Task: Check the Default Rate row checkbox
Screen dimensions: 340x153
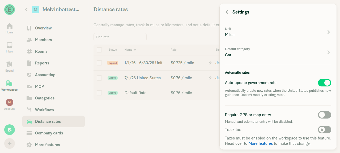Action: 99,93
